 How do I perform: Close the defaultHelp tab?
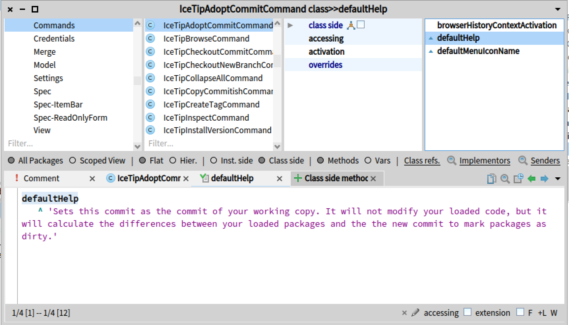tap(280, 179)
